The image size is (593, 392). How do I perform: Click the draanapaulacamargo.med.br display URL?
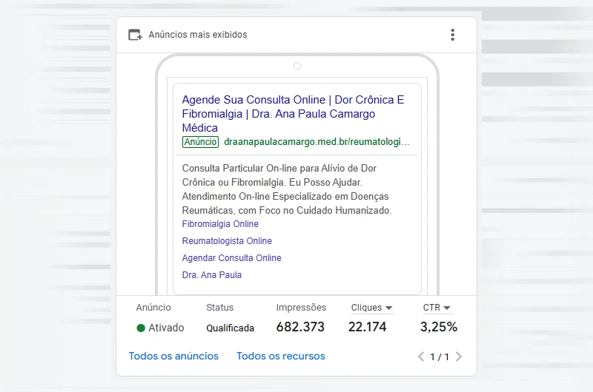tap(317, 142)
